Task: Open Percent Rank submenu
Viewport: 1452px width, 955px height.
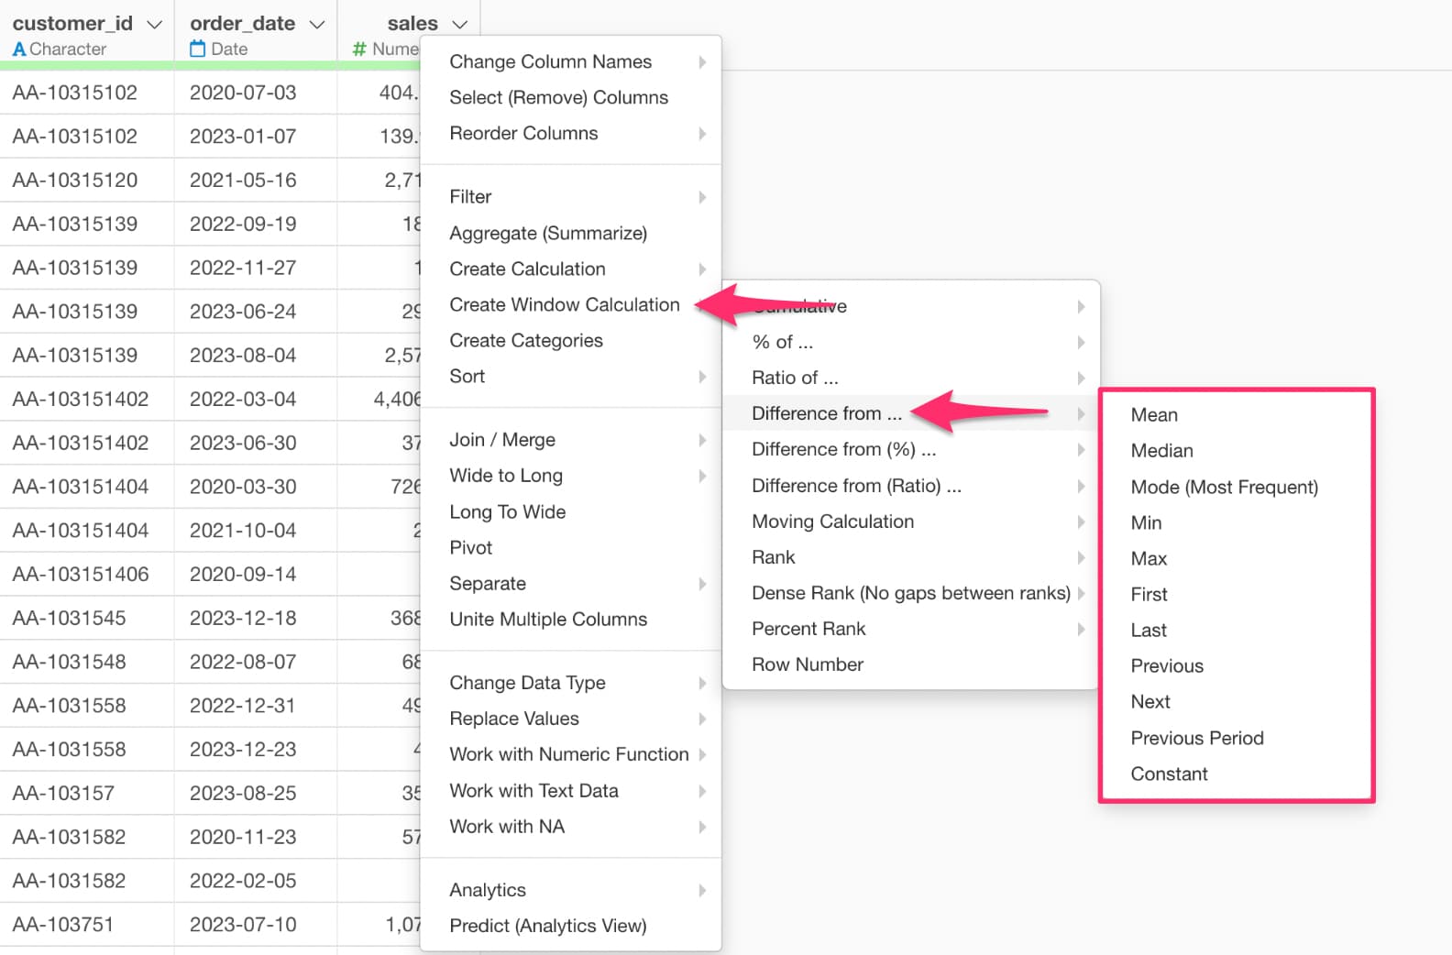Action: tap(911, 629)
